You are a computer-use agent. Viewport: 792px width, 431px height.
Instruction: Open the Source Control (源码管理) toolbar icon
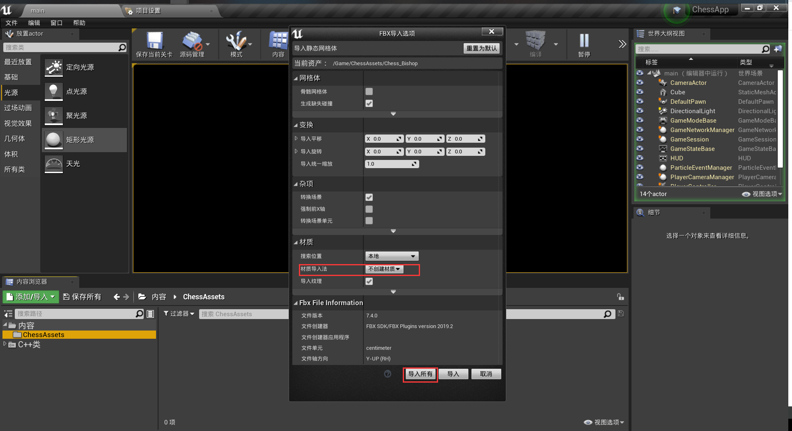click(192, 41)
